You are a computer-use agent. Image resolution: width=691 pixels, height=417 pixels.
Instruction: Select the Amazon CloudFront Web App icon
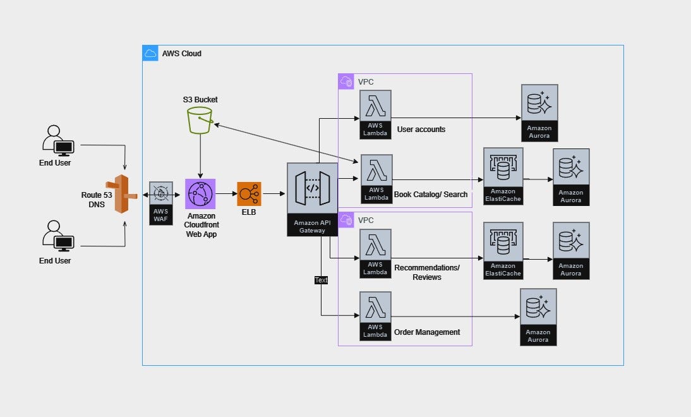coord(201,193)
